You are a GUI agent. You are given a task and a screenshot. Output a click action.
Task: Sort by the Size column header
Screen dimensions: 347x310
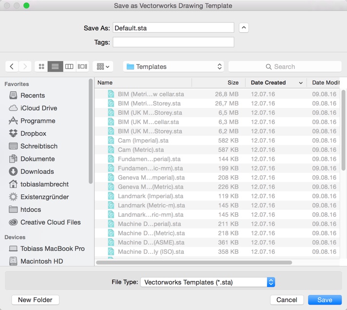[219, 83]
